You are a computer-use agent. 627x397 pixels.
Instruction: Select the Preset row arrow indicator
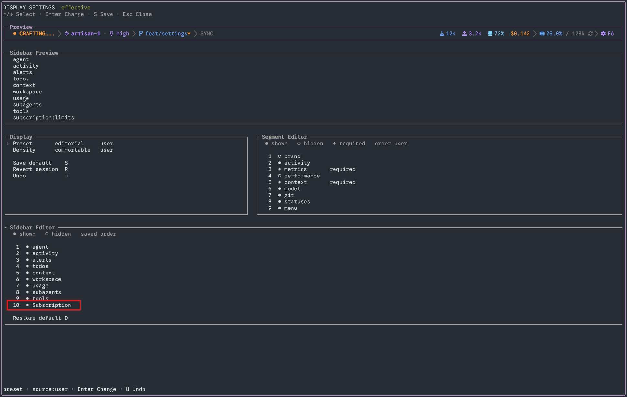tap(8, 144)
